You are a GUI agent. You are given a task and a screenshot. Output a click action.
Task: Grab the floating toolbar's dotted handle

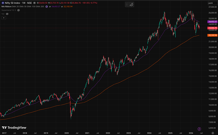pyautogui.click(x=127, y=5)
